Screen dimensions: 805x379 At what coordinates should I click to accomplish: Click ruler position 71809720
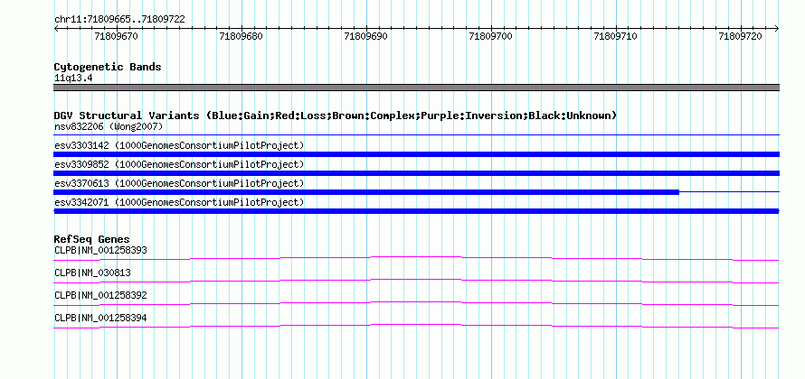(x=741, y=36)
